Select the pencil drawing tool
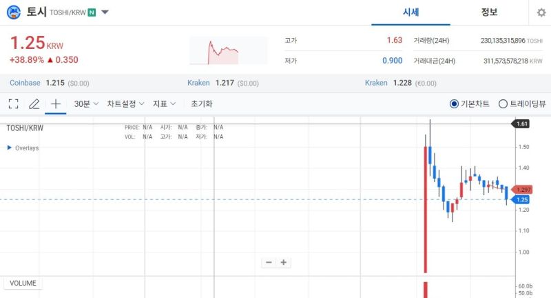Viewport: 551px width, 298px height. [34, 103]
